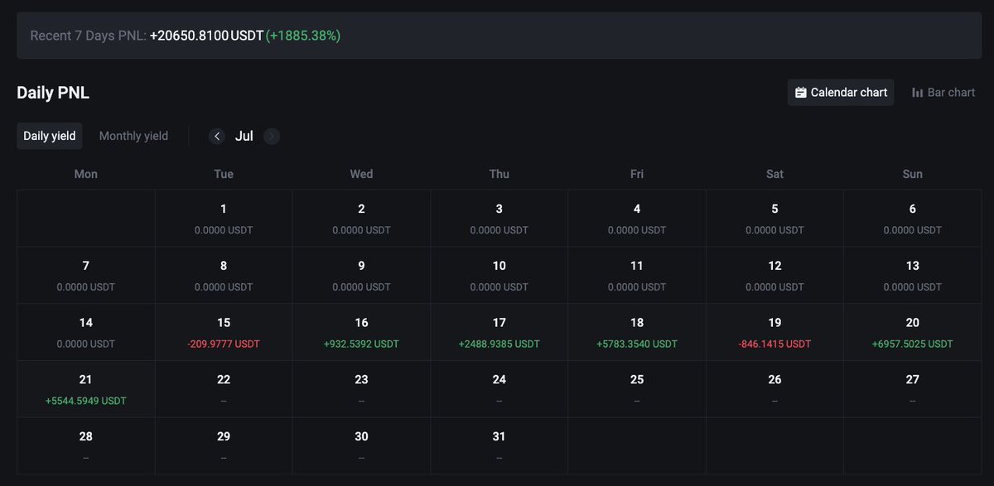
Task: Click the July 28 calendar cell
Action: tap(86, 445)
